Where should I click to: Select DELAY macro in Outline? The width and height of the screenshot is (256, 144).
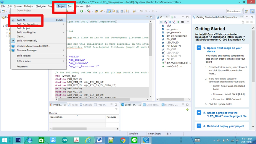[170, 59]
